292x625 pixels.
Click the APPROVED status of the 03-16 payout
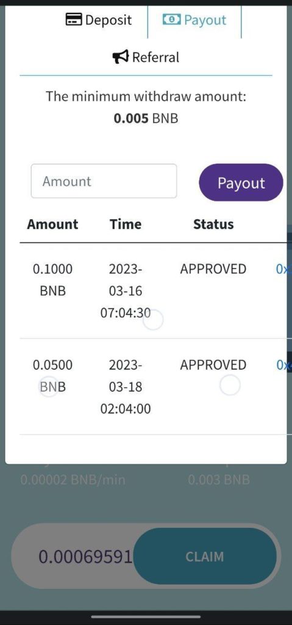pyautogui.click(x=213, y=269)
